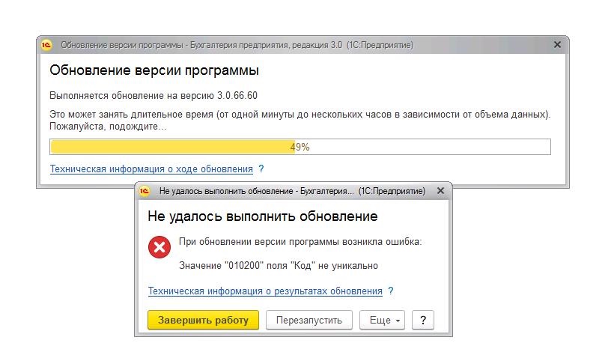Open "Техническая информация о ходе обновления" link
614x352 pixels.
point(151,169)
